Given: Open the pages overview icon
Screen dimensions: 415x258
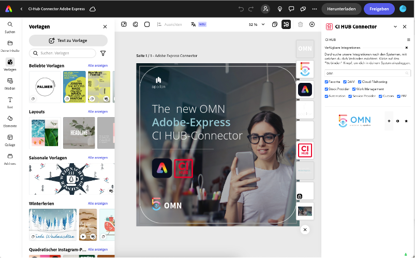Looking at the screenshot, I should pos(275,24).
